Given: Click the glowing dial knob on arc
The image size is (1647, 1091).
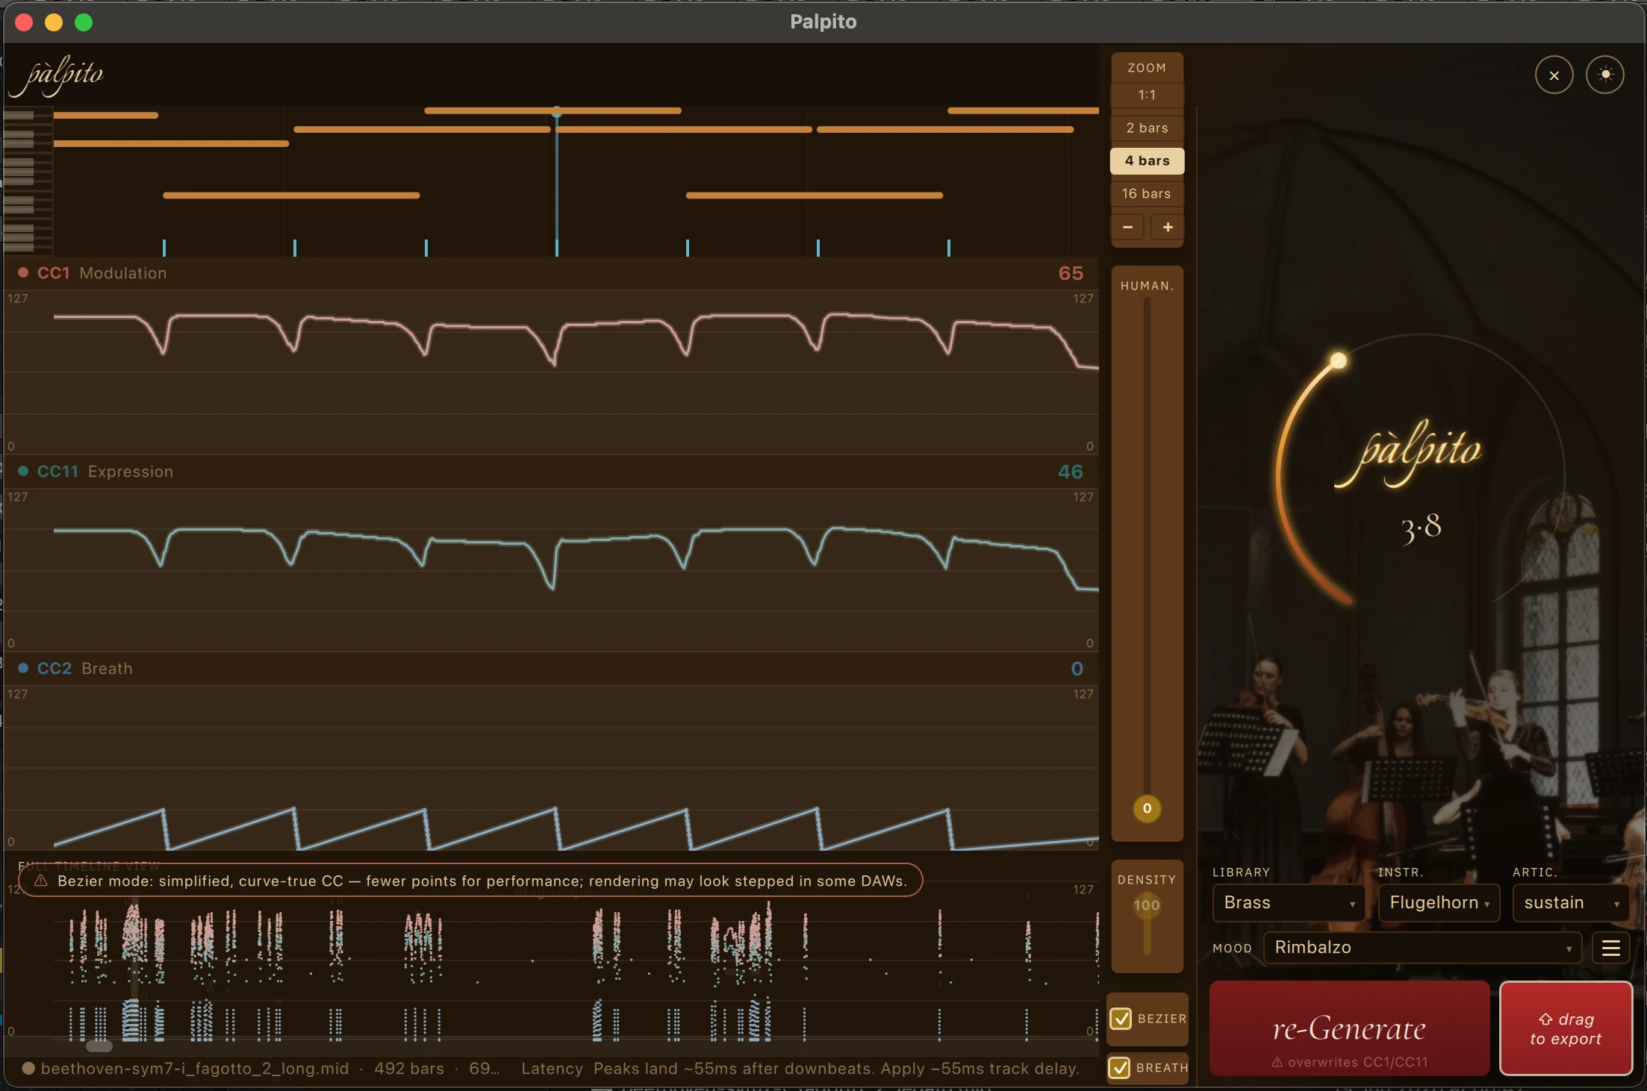Looking at the screenshot, I should [1339, 361].
